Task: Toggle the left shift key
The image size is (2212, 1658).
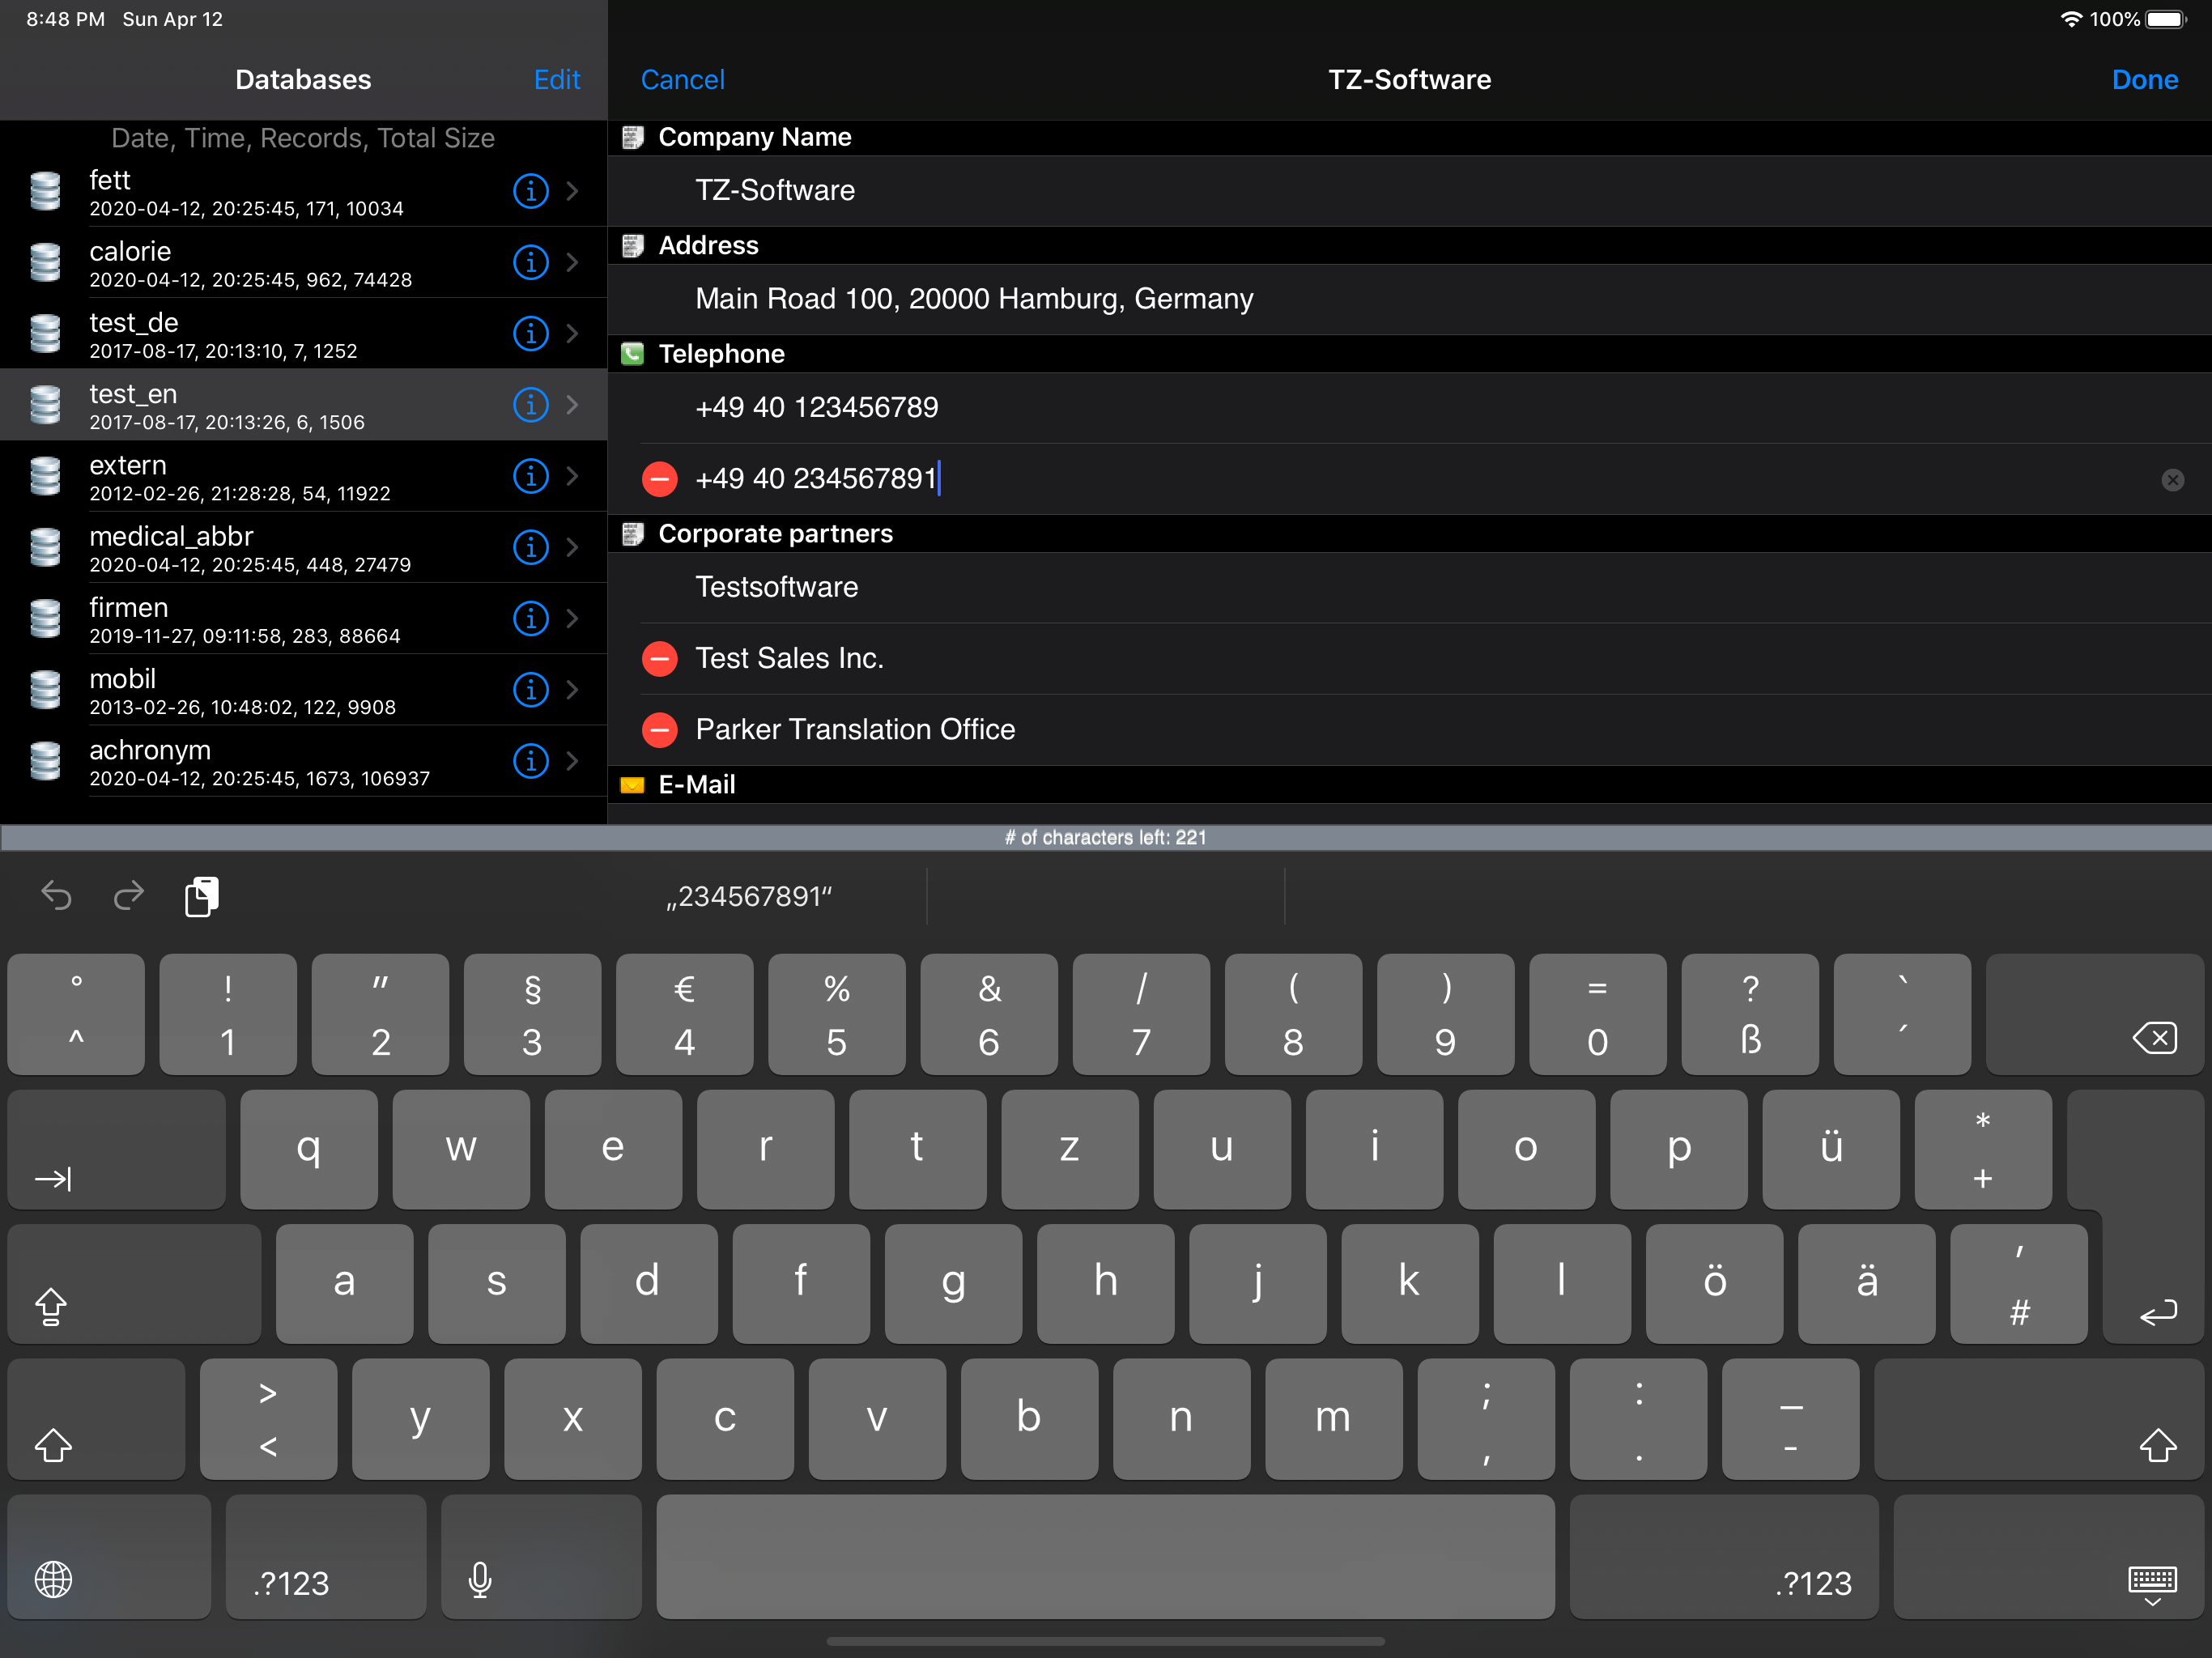Action: pyautogui.click(x=96, y=1418)
